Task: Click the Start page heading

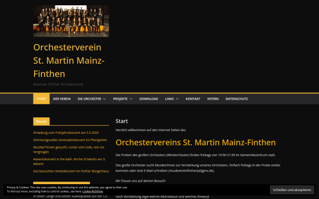Action: (122, 121)
